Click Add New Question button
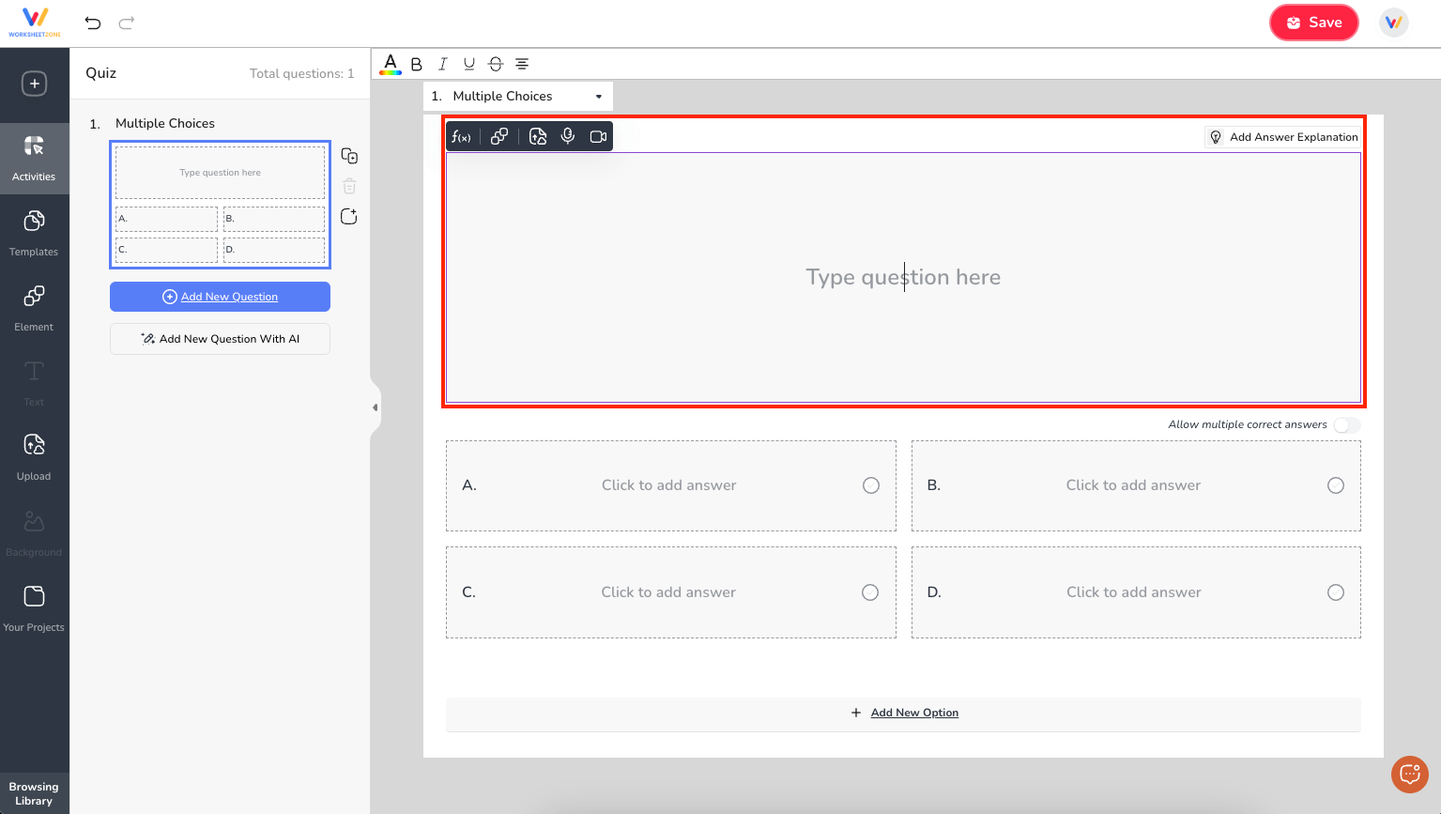1441x814 pixels. click(220, 297)
